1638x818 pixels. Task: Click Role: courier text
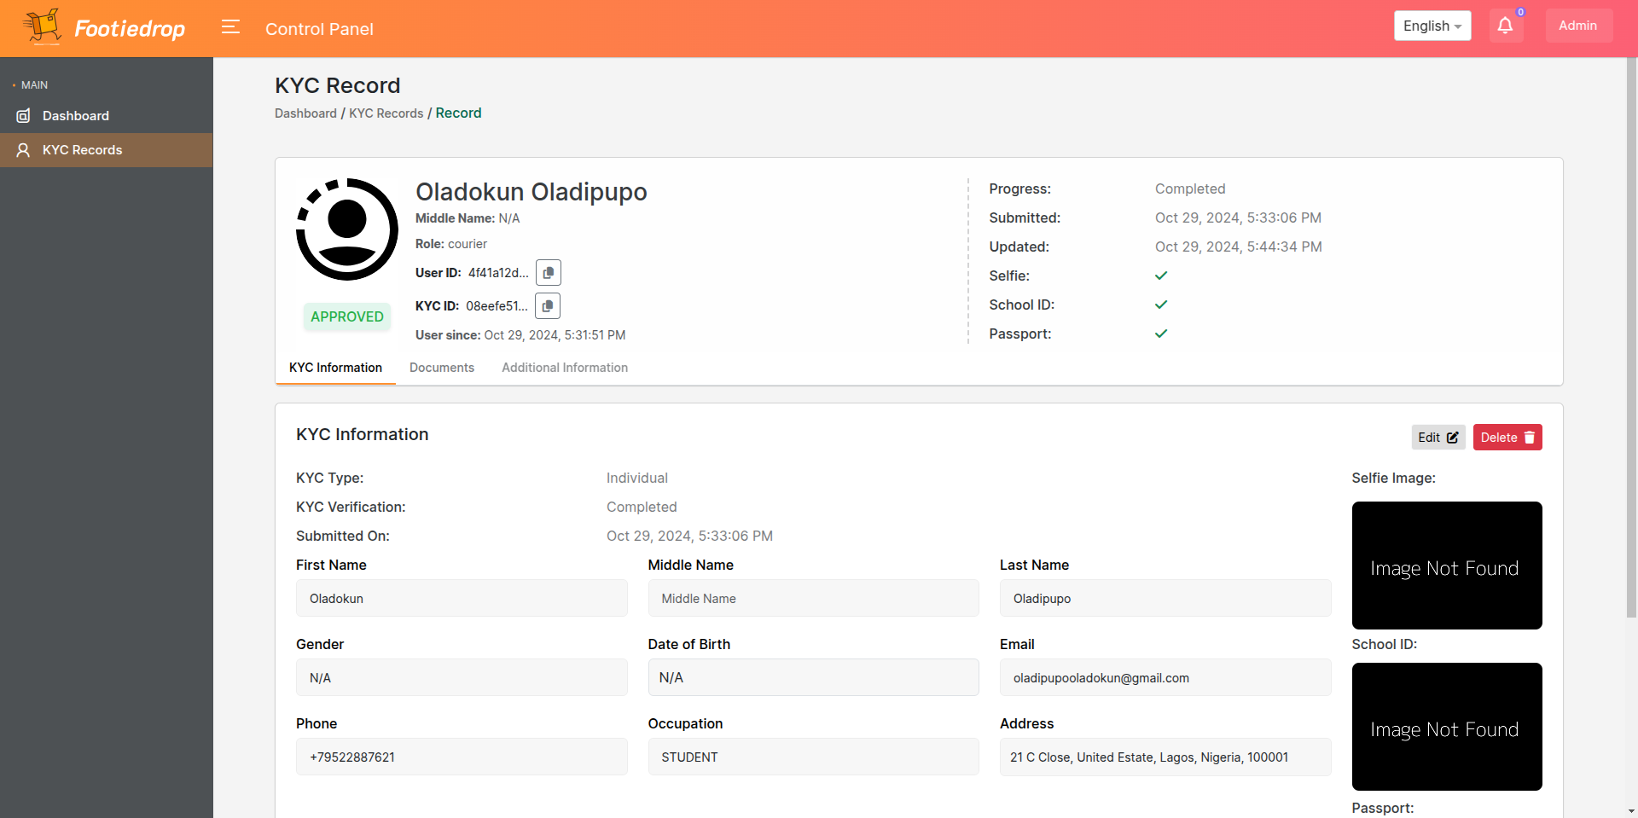pos(451,244)
